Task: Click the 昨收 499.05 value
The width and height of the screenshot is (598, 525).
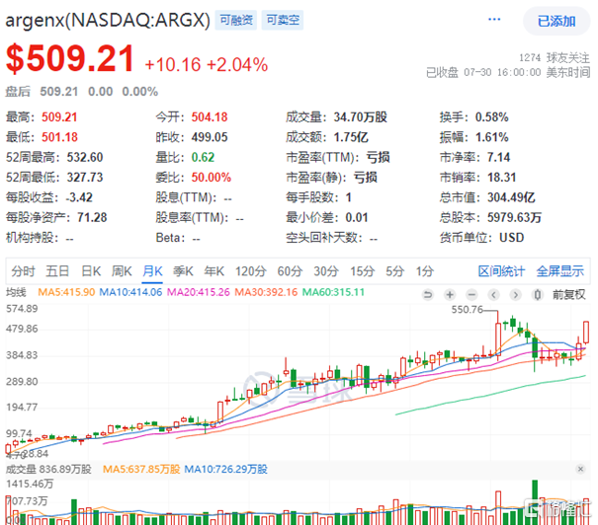Action: [210, 137]
